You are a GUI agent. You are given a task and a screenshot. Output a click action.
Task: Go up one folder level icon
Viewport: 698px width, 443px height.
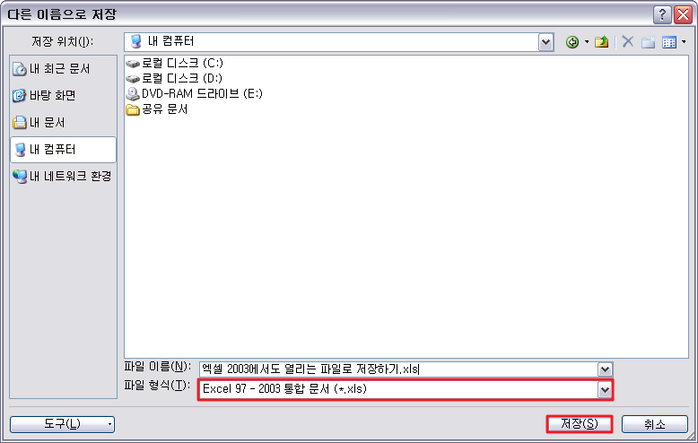click(x=601, y=42)
